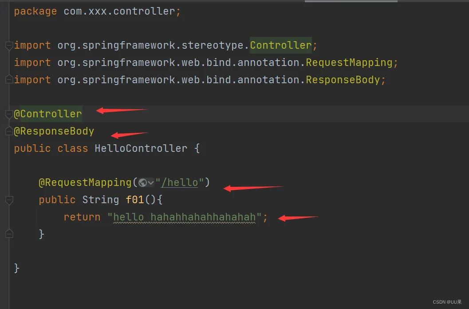Click the highlighted Controller import reference
Image resolution: width=469 pixels, height=309 pixels.
coord(280,45)
